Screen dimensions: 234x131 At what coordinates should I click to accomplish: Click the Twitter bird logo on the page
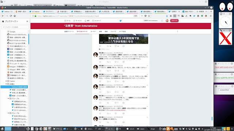click(x=121, y=21)
